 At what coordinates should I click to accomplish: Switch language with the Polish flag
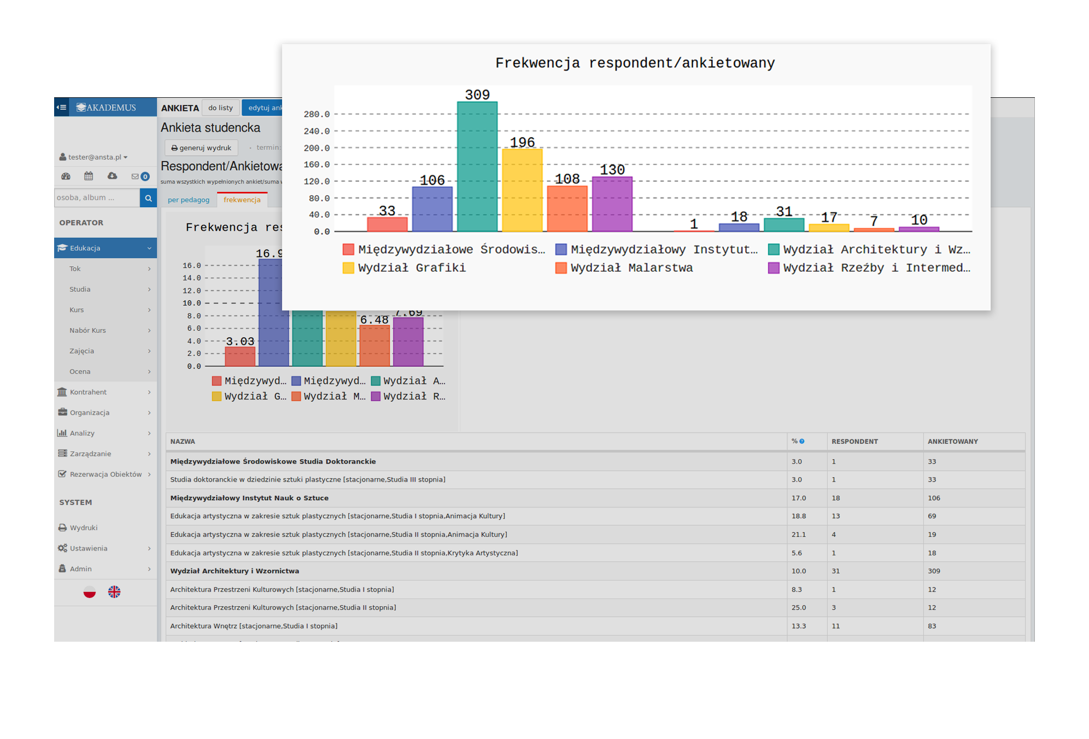point(90,592)
